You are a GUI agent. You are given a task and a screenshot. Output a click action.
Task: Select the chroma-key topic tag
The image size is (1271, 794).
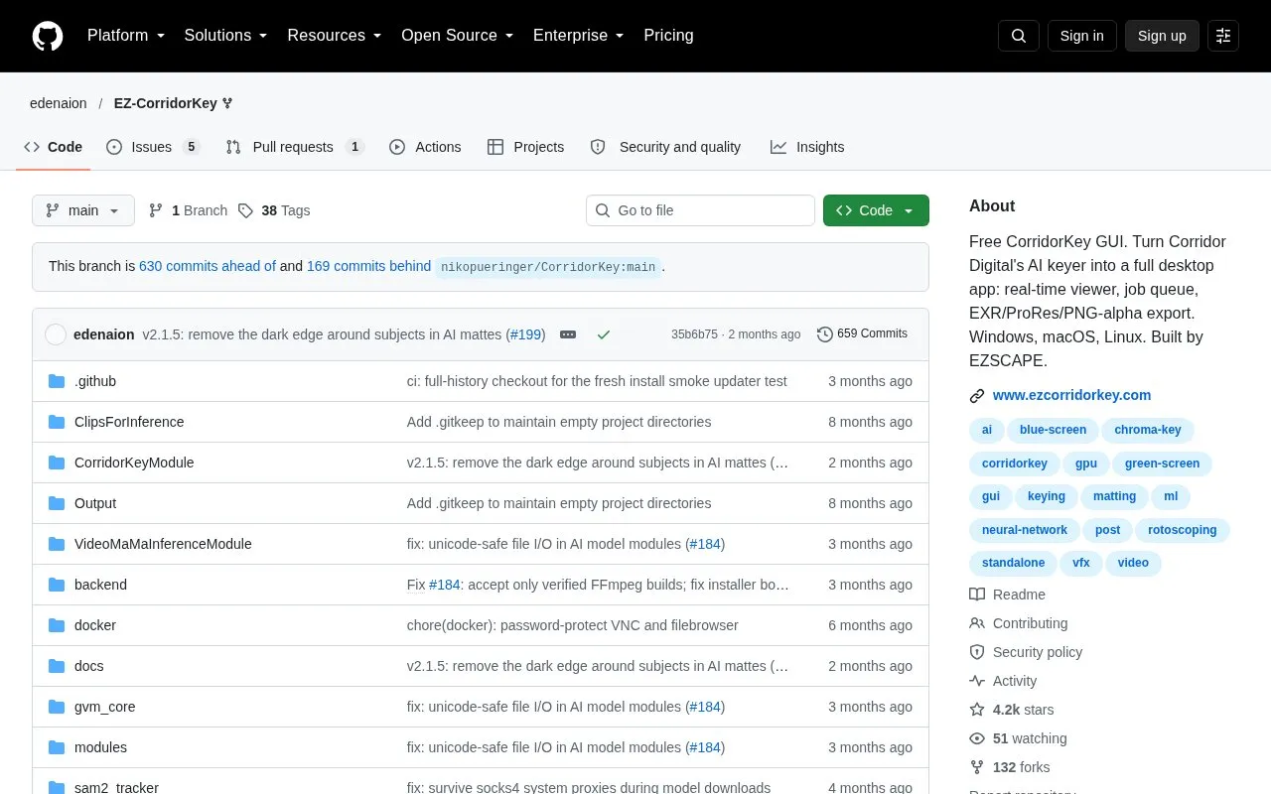(1148, 430)
